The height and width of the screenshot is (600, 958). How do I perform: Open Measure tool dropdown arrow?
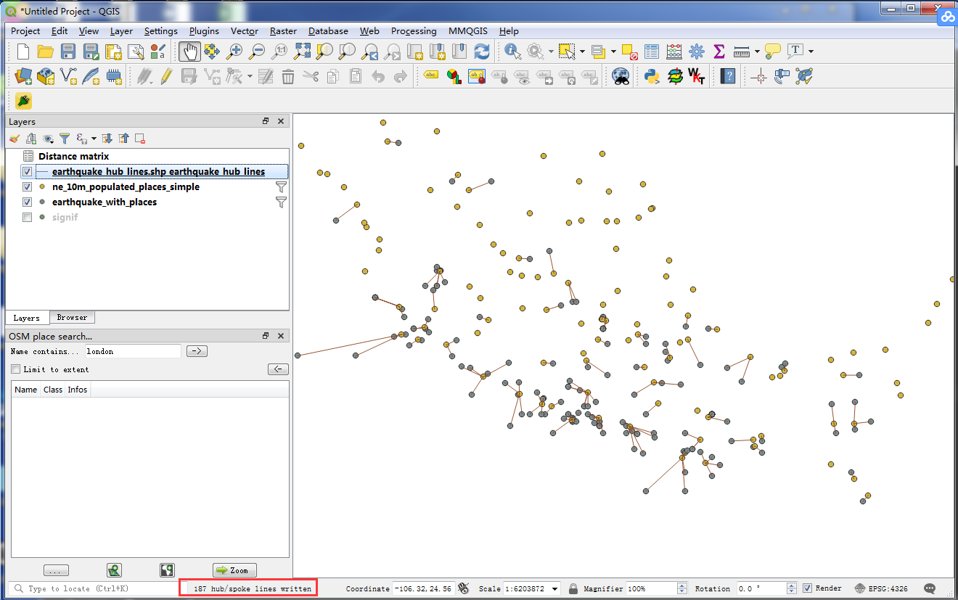(757, 52)
